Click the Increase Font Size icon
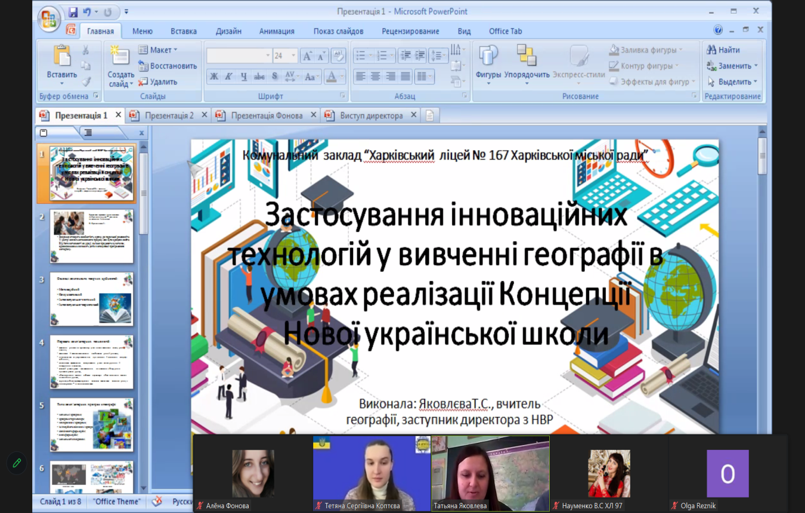 [307, 56]
